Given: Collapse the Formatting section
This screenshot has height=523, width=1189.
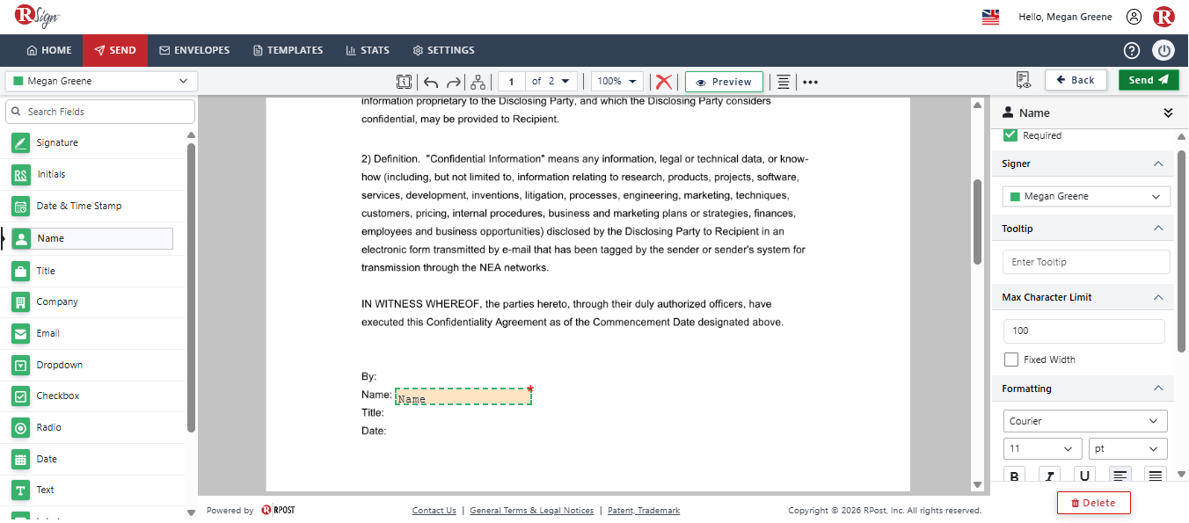Looking at the screenshot, I should [x=1158, y=389].
